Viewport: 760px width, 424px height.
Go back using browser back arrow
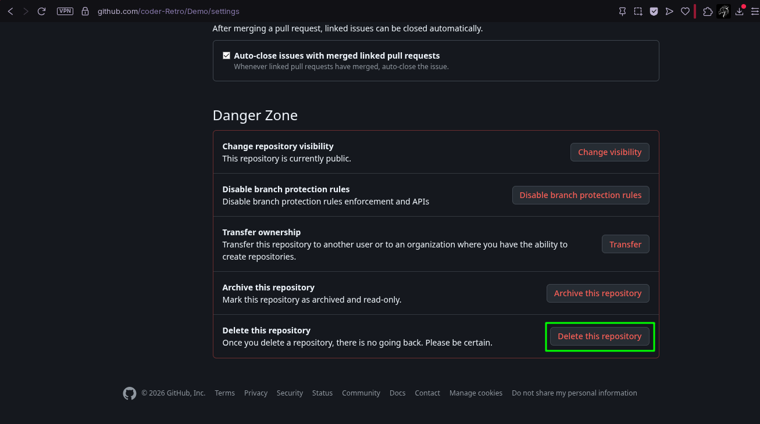10,11
